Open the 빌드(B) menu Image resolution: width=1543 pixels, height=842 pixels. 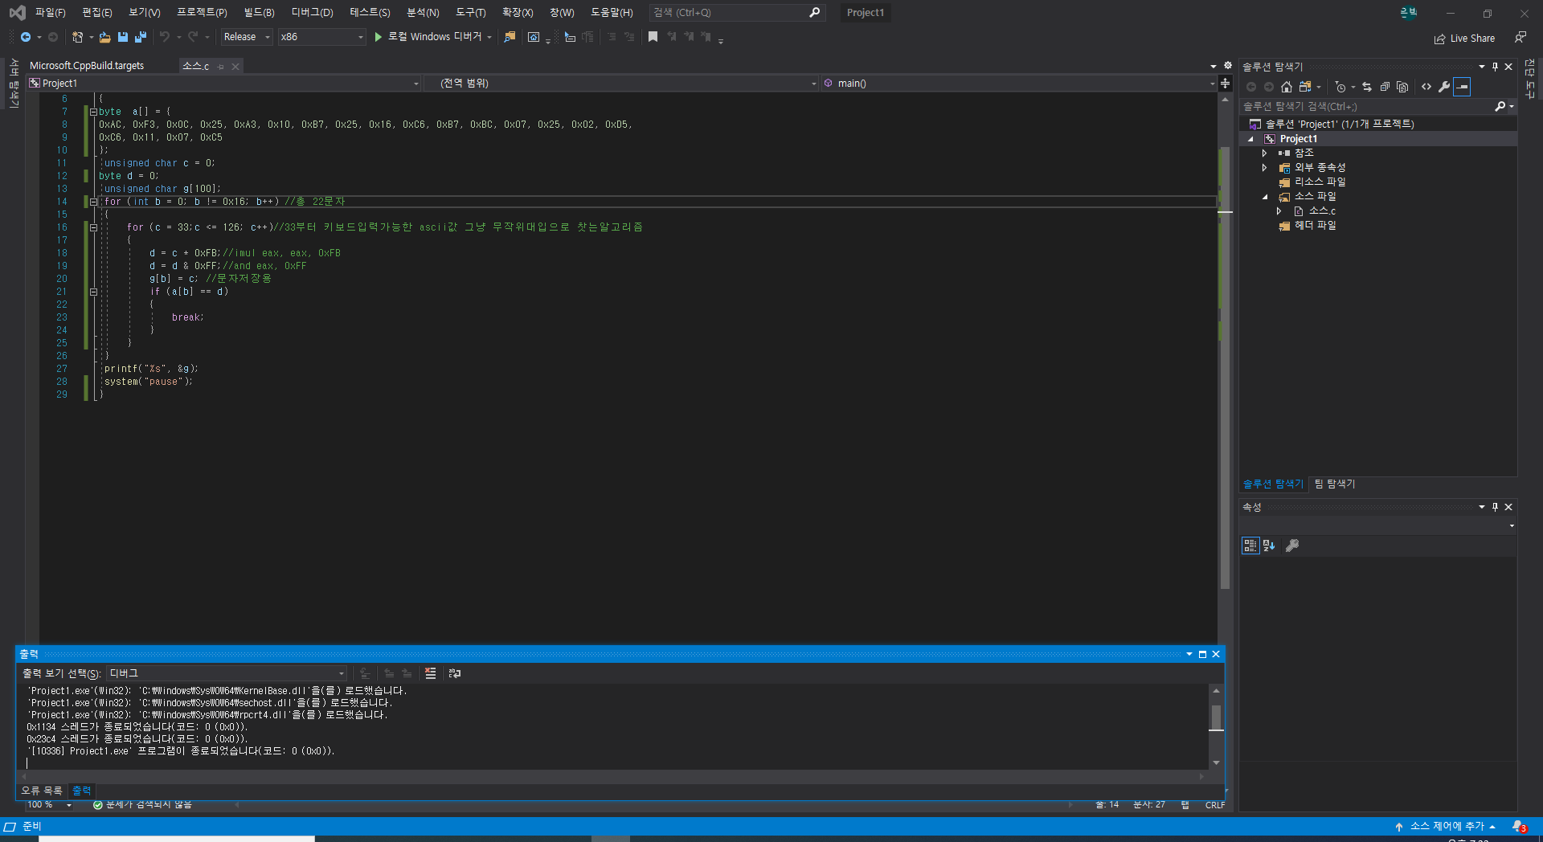click(259, 13)
